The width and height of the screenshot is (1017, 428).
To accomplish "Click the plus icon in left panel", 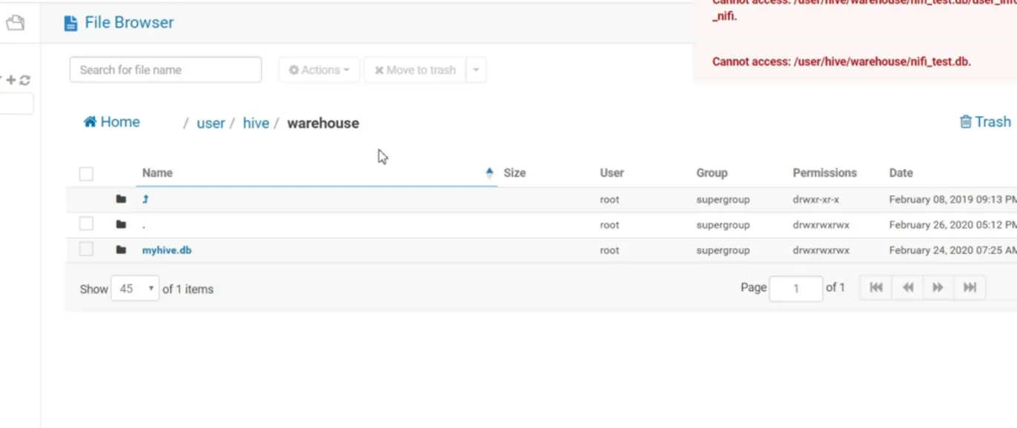I will pyautogui.click(x=11, y=80).
